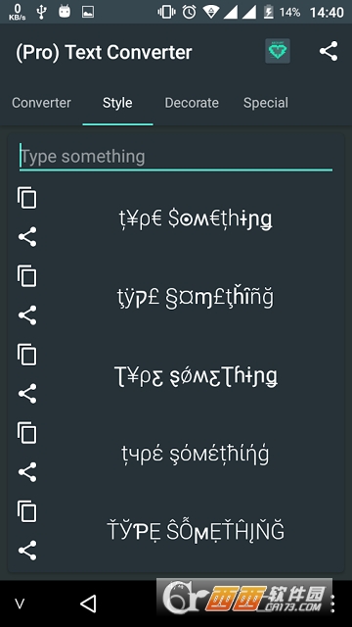This screenshot has width=352, height=627.
Task: Go to the Special tab
Action: [266, 103]
